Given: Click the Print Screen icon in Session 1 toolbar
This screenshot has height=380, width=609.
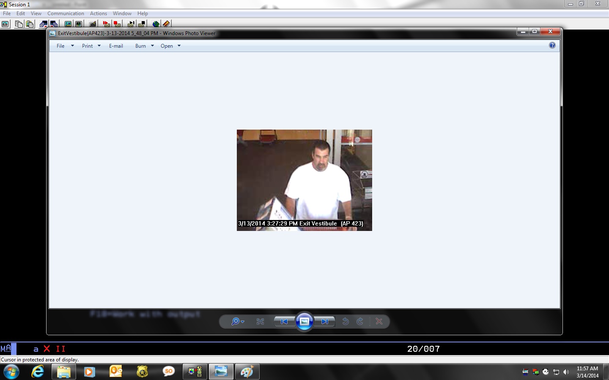Looking at the screenshot, I should [x=5, y=24].
